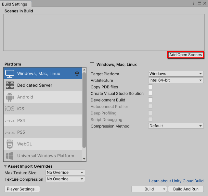
Task: Click the WebGL HTML5 shield icon
Action: click(x=10, y=144)
